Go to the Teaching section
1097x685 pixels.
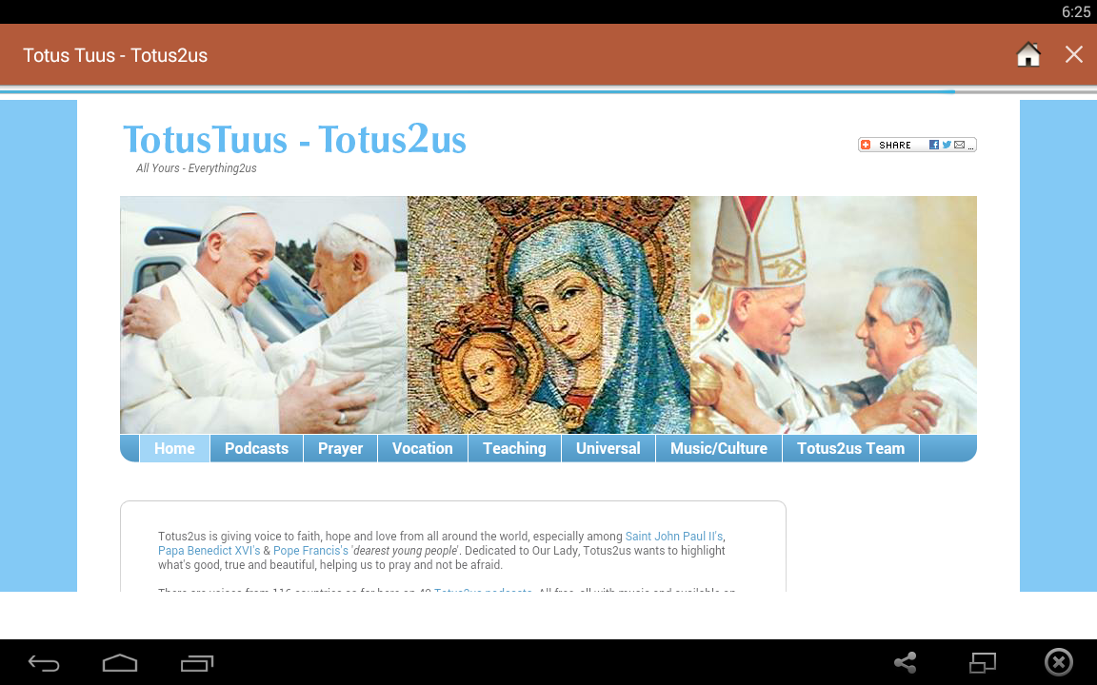(x=514, y=449)
